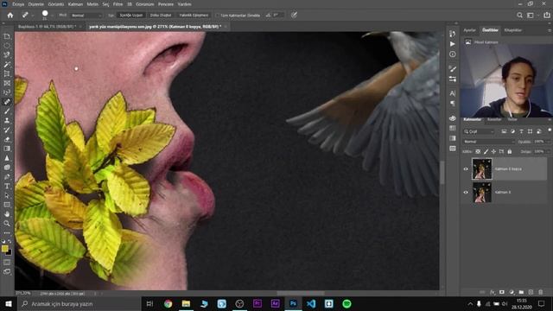The width and height of the screenshot is (553, 311).
Task: Toggle lock transparent pixels
Action: (x=478, y=152)
